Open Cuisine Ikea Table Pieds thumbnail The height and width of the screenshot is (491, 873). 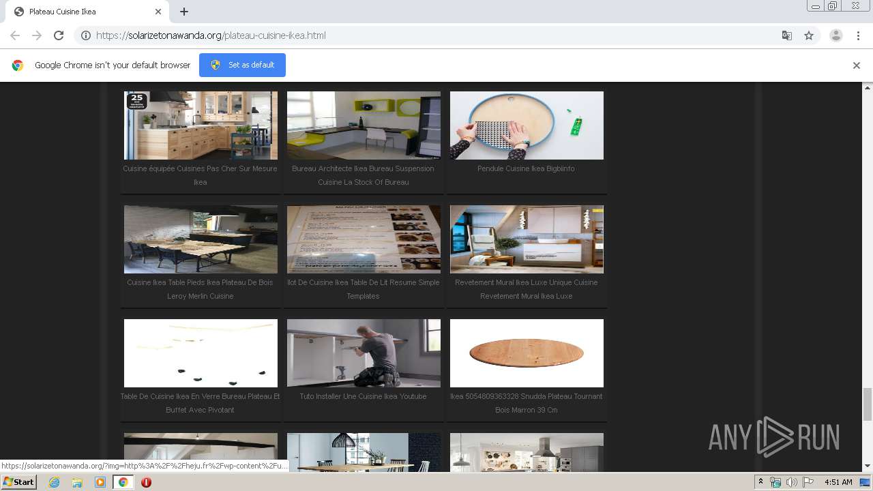201,239
